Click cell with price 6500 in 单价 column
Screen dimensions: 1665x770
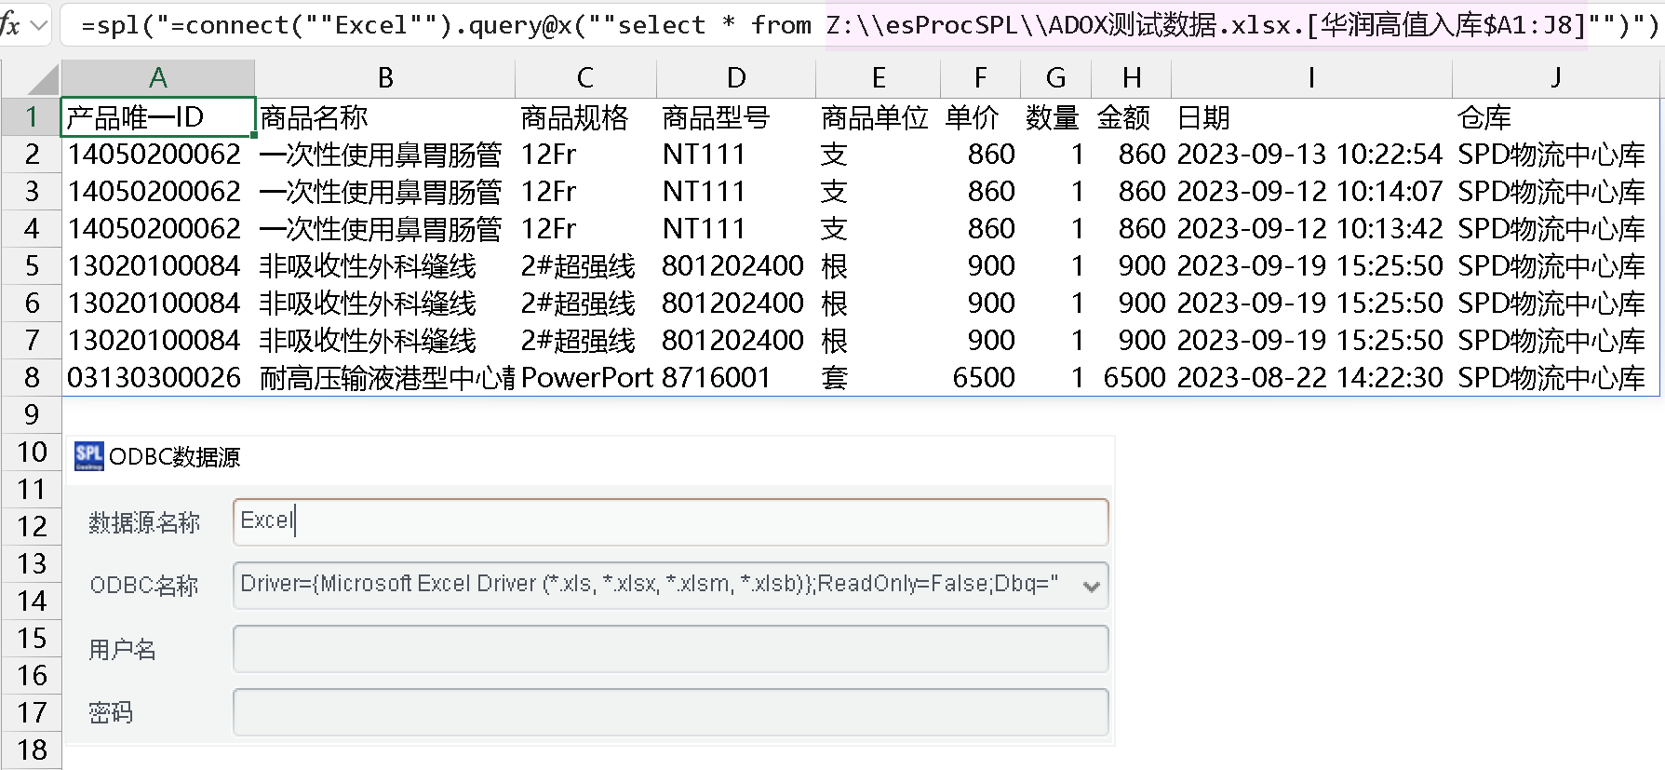click(x=980, y=377)
